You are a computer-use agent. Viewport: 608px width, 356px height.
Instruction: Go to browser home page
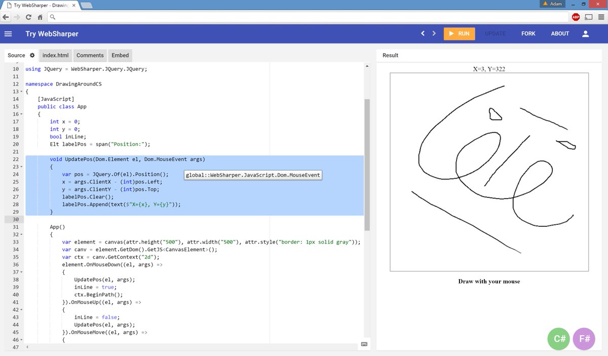[40, 17]
